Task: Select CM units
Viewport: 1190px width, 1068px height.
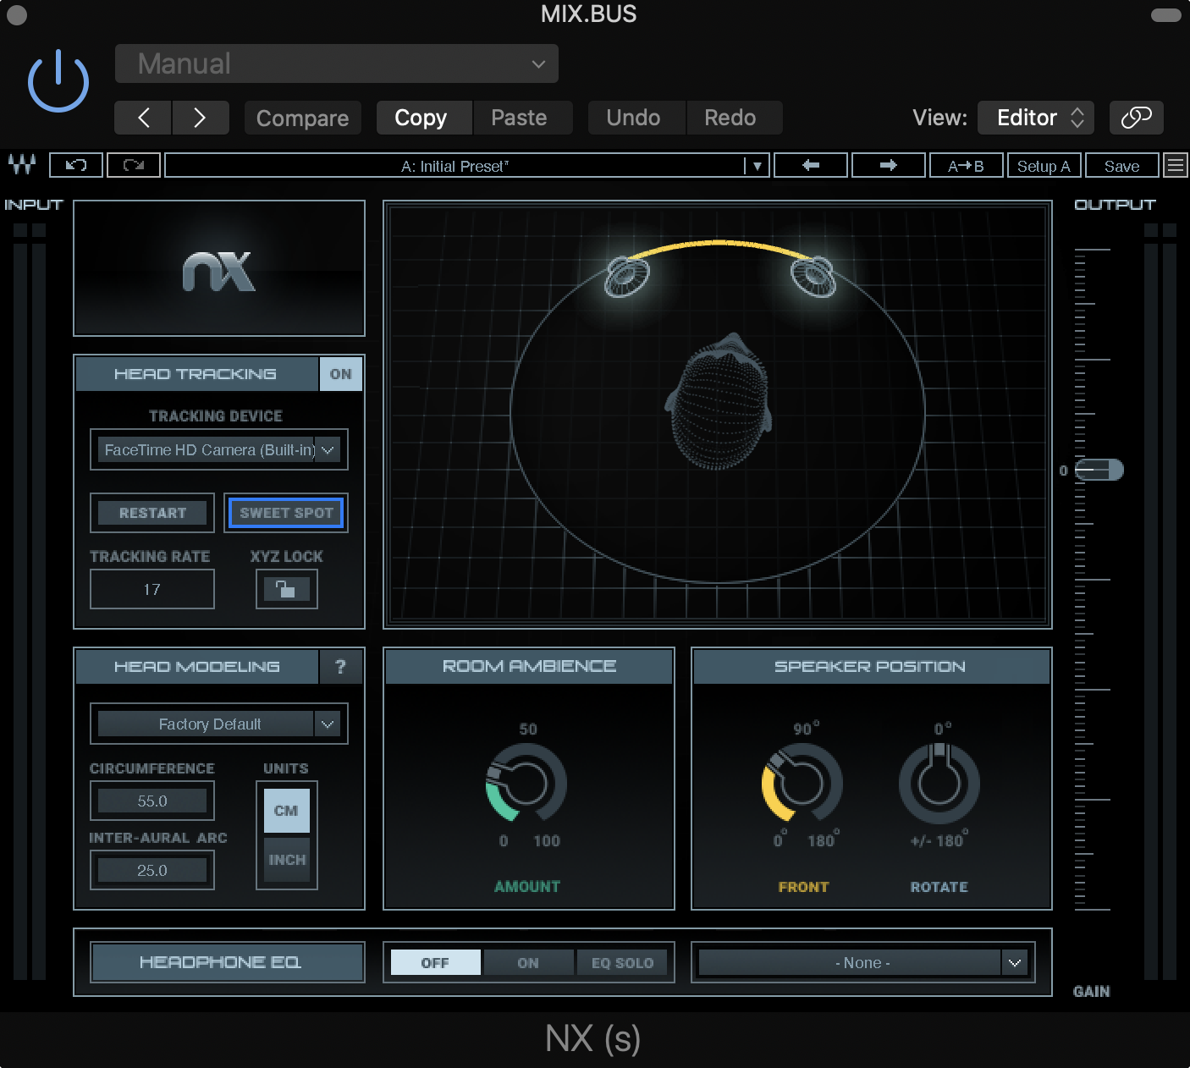Action: pyautogui.click(x=286, y=811)
